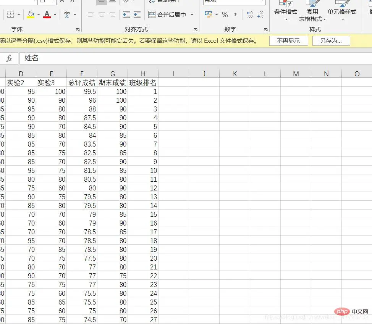Click the increase indent icon
This screenshot has height=324, width=372.
point(137,15)
